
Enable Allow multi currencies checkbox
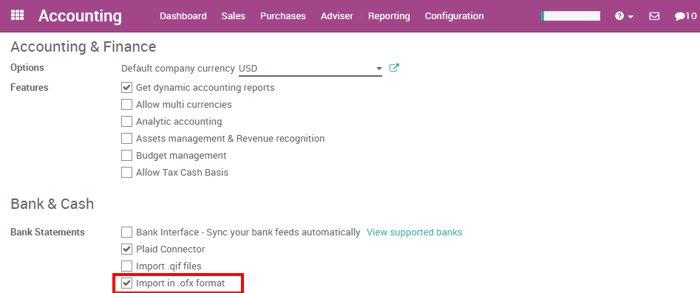[127, 104]
